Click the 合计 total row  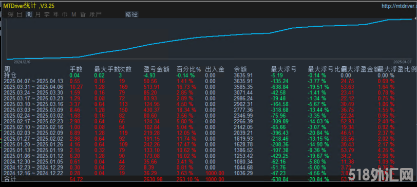pyautogui.click(x=208, y=179)
